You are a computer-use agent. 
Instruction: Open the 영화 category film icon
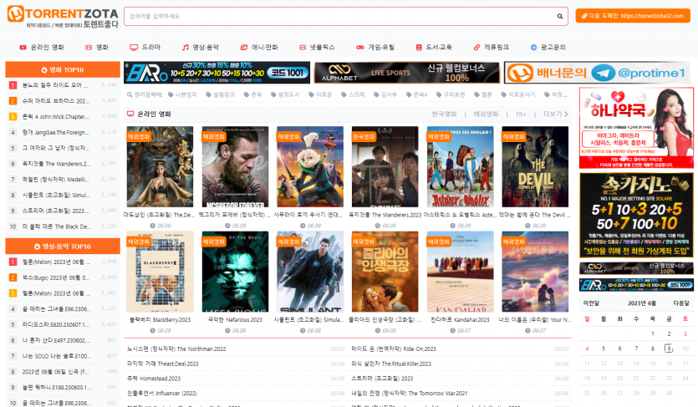(x=89, y=47)
